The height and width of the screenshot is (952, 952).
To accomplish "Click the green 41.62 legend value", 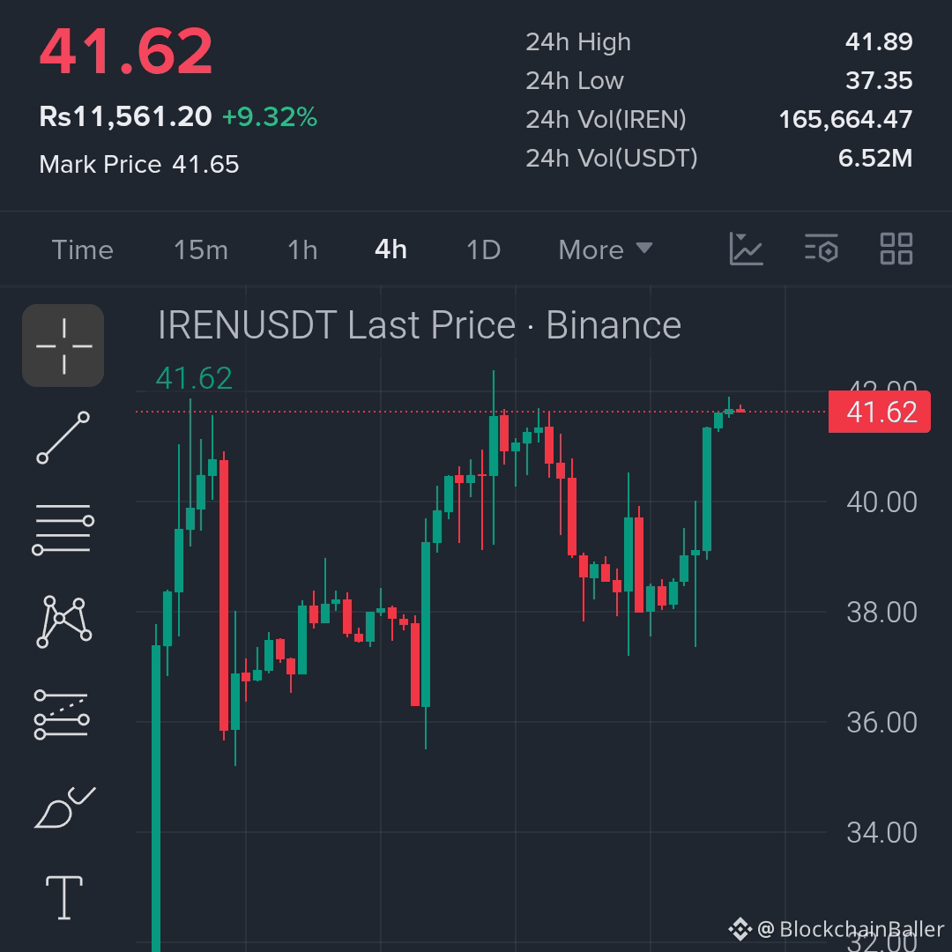I will click(194, 378).
